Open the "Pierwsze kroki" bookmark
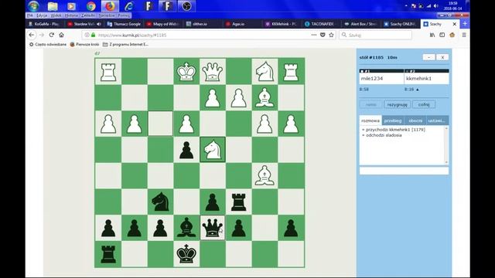Screen dimensions: 495x278 84,45
